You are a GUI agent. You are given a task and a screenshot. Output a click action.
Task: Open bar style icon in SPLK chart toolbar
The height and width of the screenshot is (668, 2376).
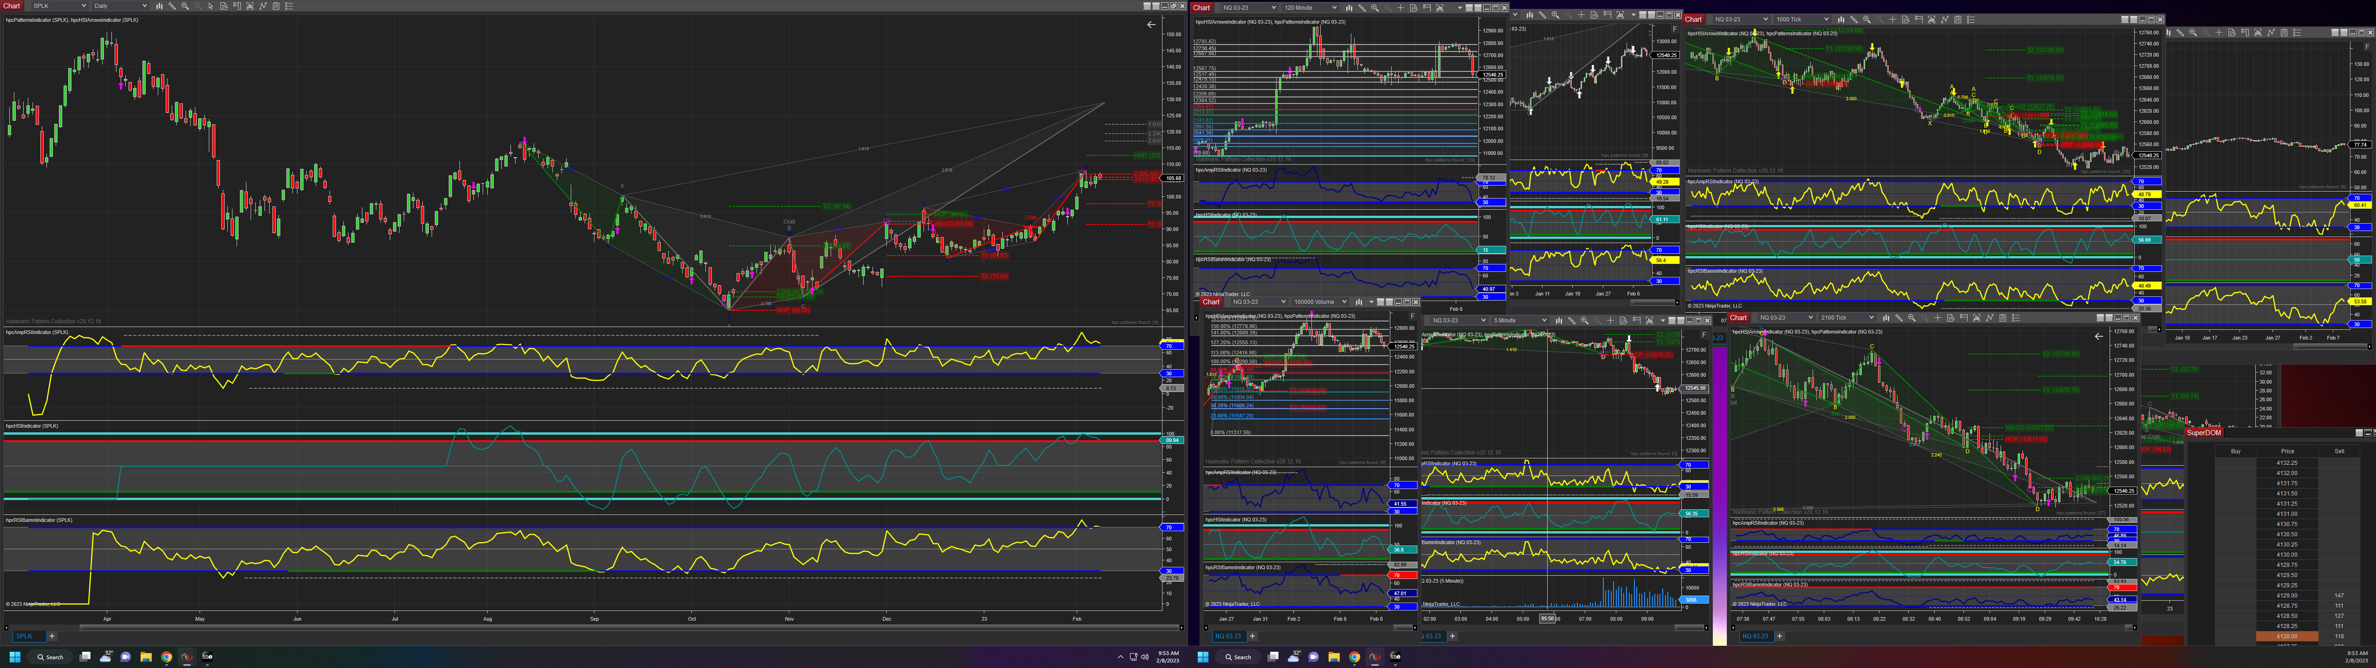pos(160,6)
